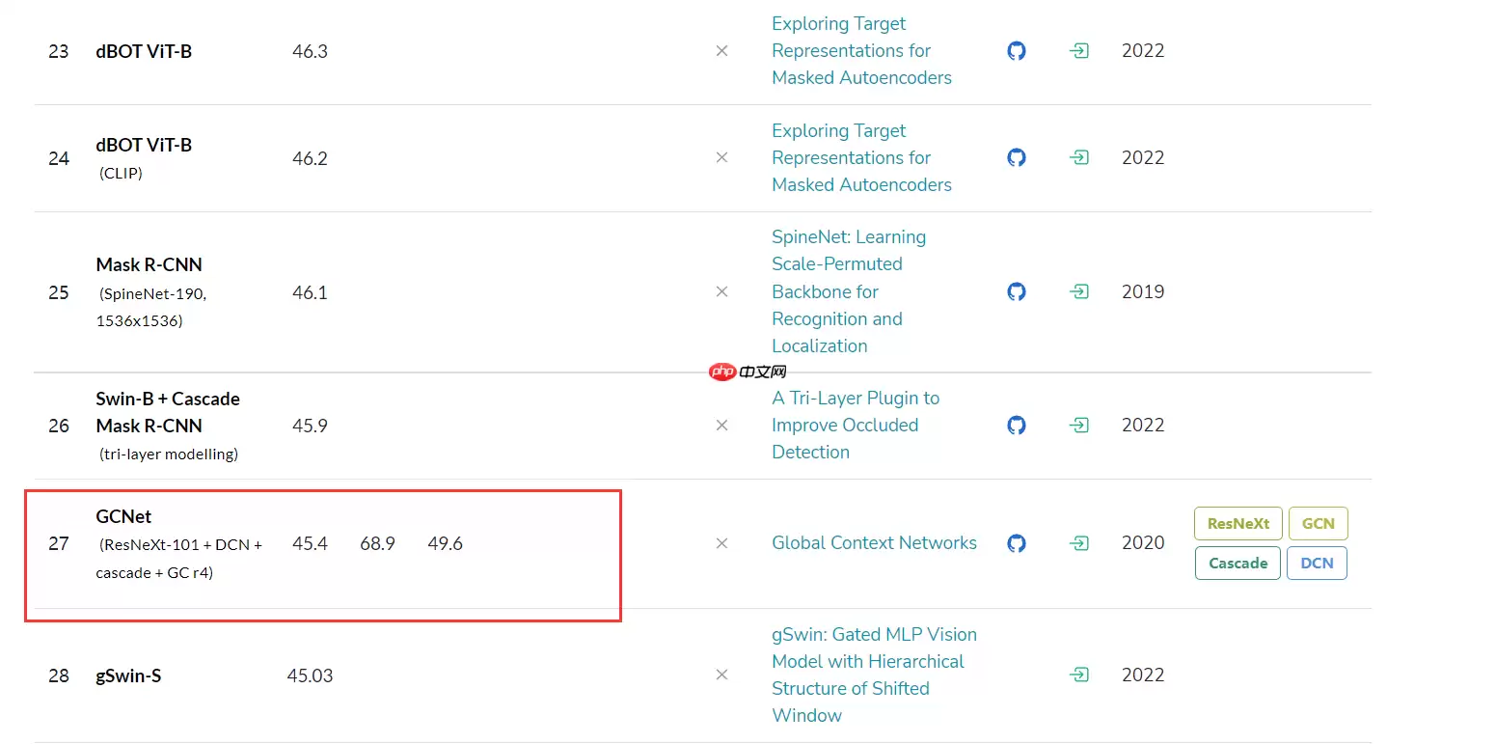Open GitHub code icon for rank 23 dBOT ViT-B
This screenshot has height=744, width=1496.
coord(1017,51)
